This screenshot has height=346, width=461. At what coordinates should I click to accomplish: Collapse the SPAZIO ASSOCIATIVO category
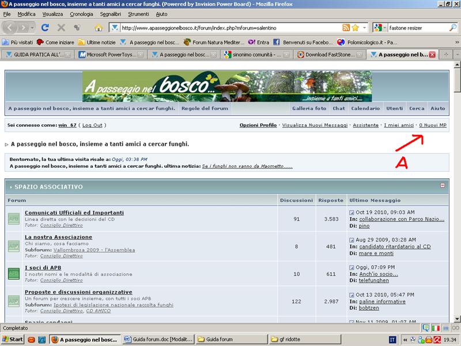(x=443, y=186)
